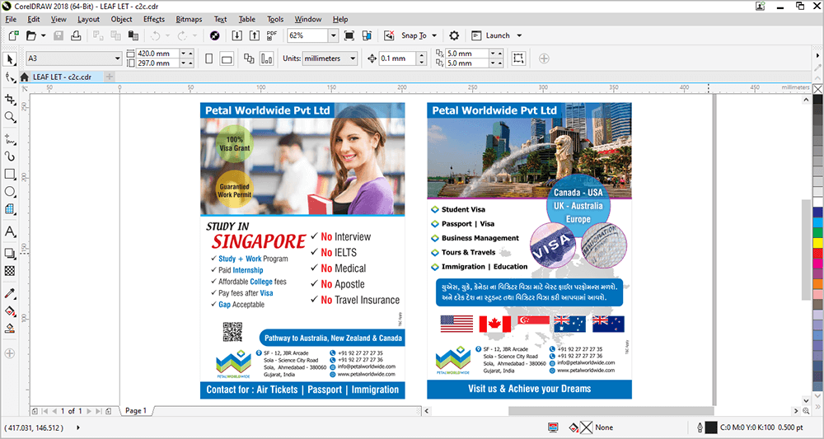824x439 pixels.
Task: Select the Crop tool
Action: 10,99
